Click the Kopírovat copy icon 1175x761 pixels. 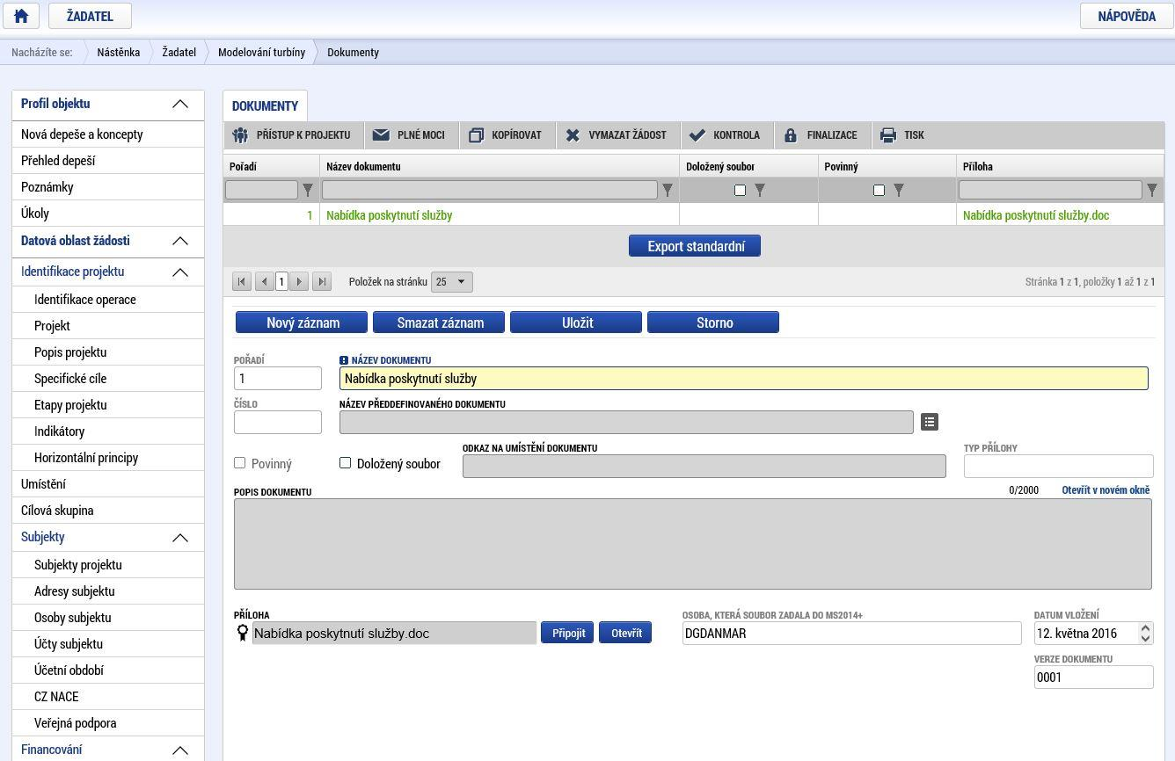pos(476,135)
